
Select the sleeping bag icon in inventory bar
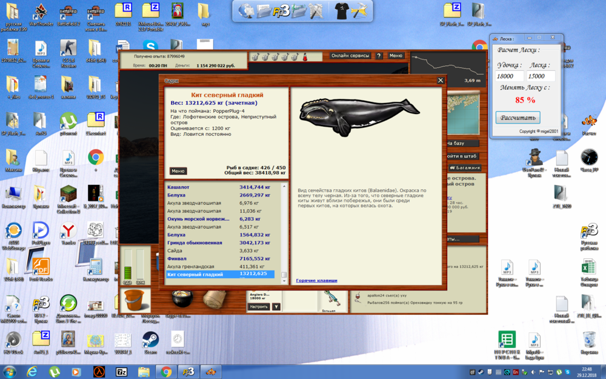coord(215,299)
